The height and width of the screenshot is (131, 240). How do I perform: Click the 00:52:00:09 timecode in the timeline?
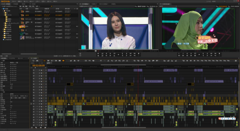click(38, 65)
